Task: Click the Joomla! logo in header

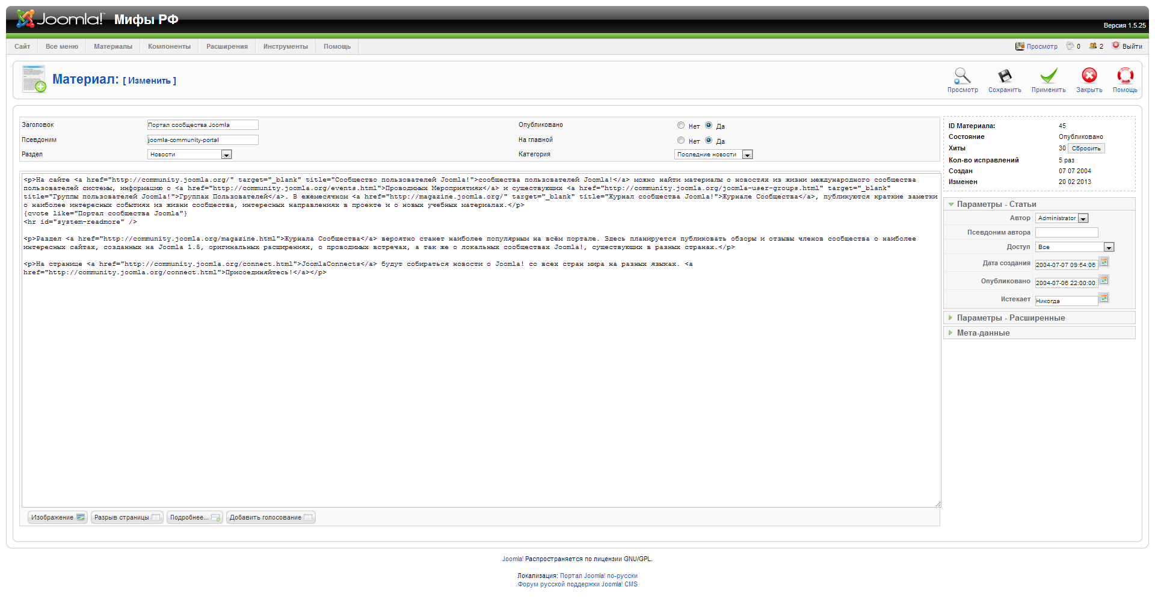Action: [x=60, y=19]
